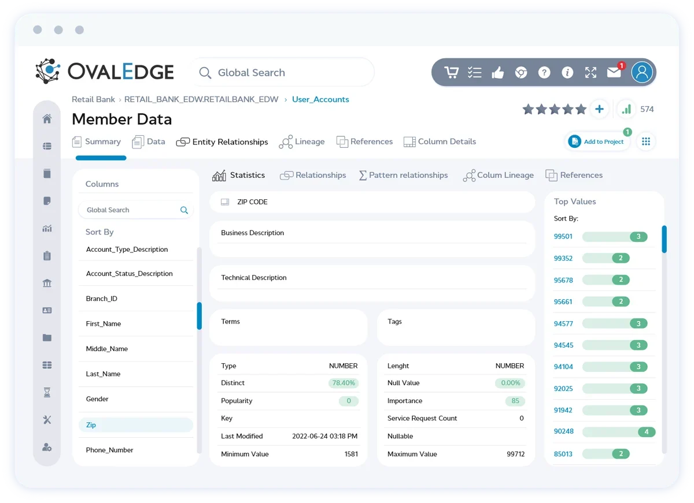Image resolution: width=694 pixels, height=503 pixels.
Task: Switch to the Data tab
Action: point(149,141)
